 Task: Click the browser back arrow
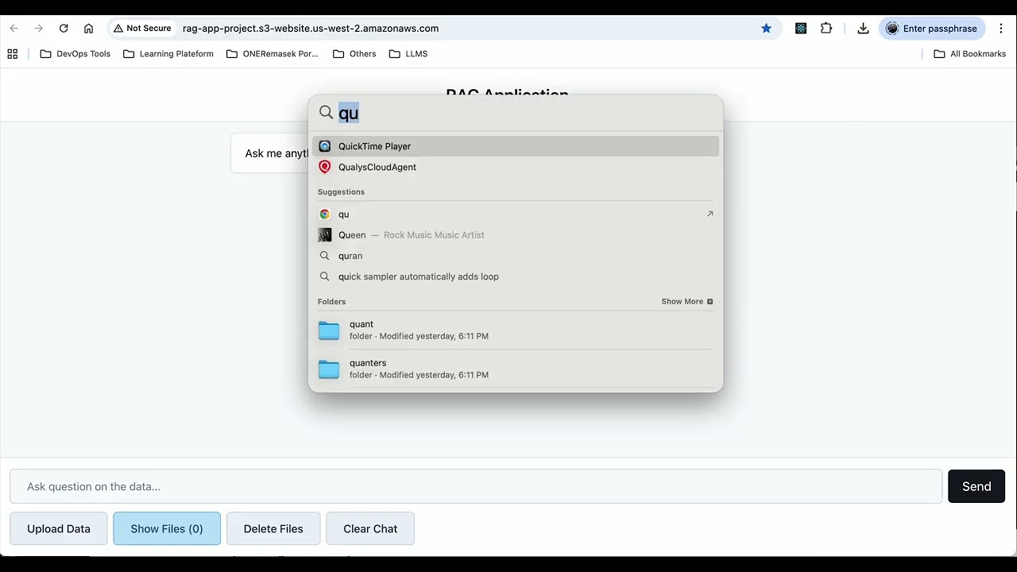[14, 29]
